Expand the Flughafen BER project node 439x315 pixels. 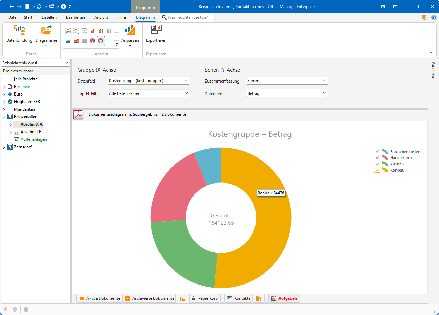[x=4, y=102]
